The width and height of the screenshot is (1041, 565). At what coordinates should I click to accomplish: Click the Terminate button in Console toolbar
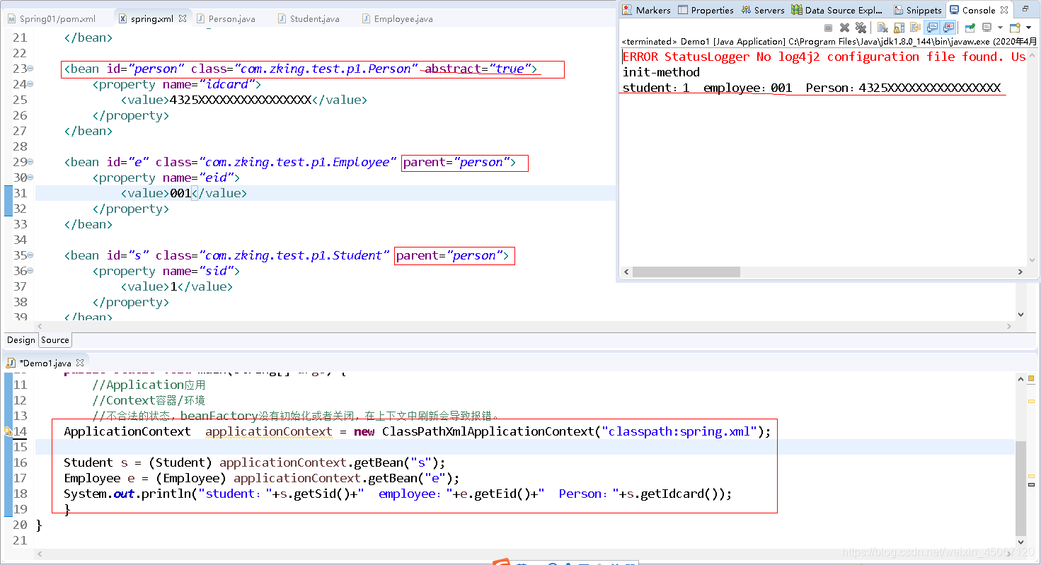click(828, 28)
